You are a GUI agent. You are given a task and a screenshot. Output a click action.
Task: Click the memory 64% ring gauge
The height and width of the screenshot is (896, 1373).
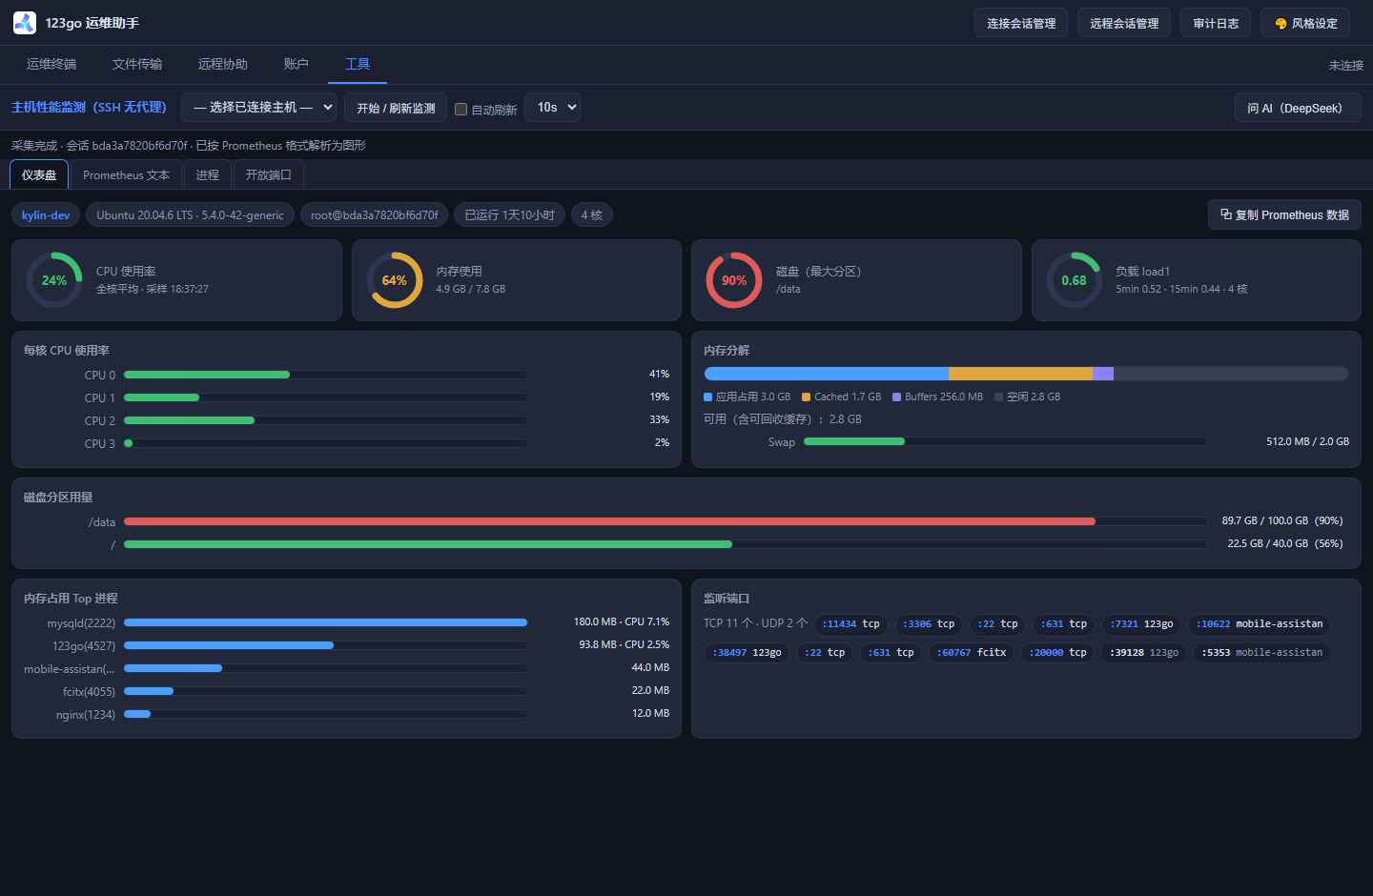(395, 280)
